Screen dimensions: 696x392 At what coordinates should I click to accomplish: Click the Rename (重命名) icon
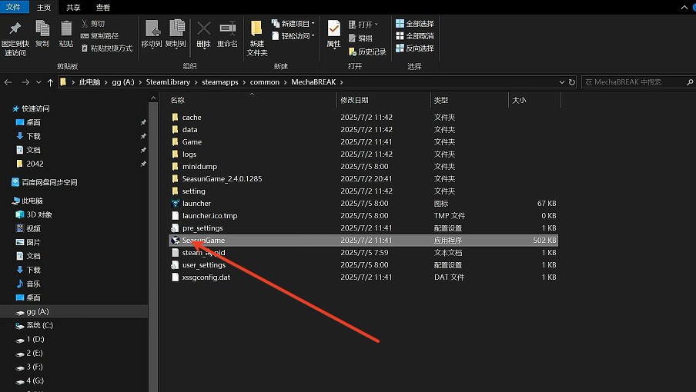pyautogui.click(x=227, y=34)
